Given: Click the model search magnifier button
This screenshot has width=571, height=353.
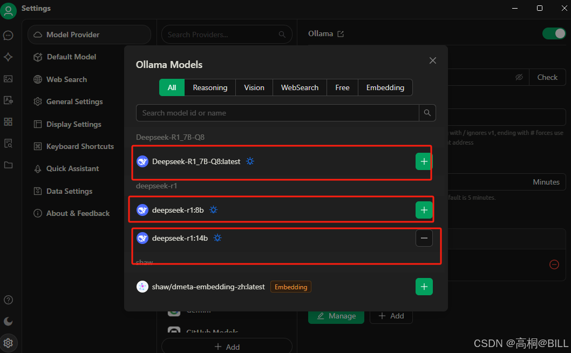Looking at the screenshot, I should click(427, 113).
